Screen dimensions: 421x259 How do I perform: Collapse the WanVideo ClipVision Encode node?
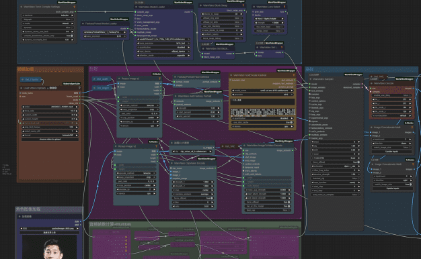(x=172, y=163)
